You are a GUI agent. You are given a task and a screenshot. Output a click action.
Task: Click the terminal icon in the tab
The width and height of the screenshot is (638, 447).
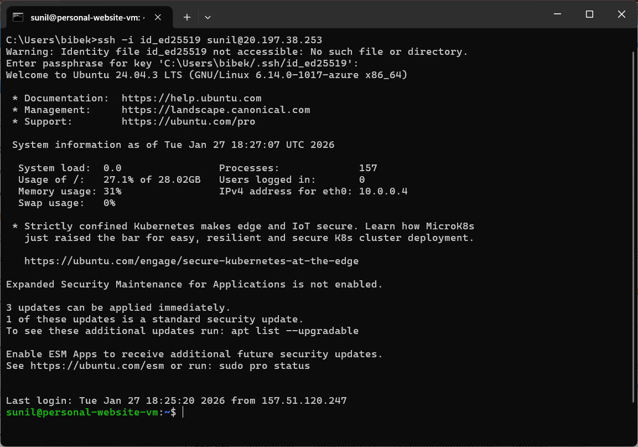point(18,17)
